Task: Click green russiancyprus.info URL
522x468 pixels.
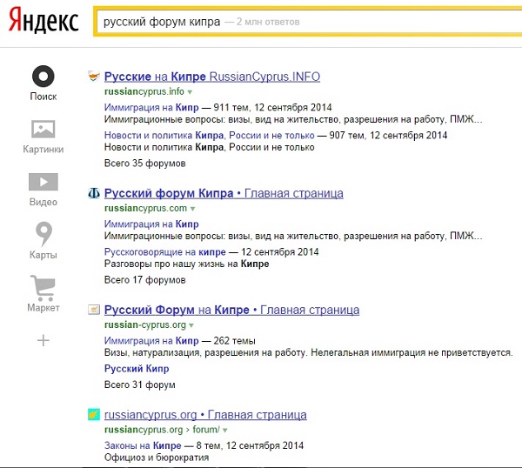Action: point(144,91)
